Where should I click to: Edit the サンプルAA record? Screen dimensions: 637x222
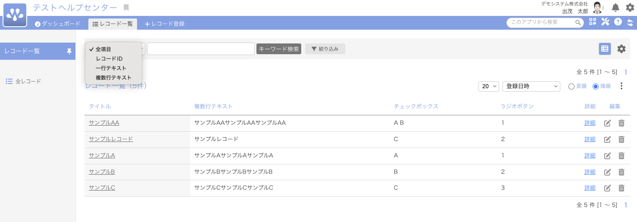click(608, 123)
